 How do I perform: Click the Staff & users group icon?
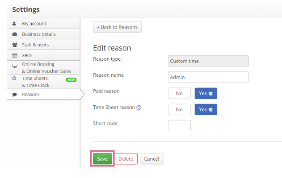15,45
